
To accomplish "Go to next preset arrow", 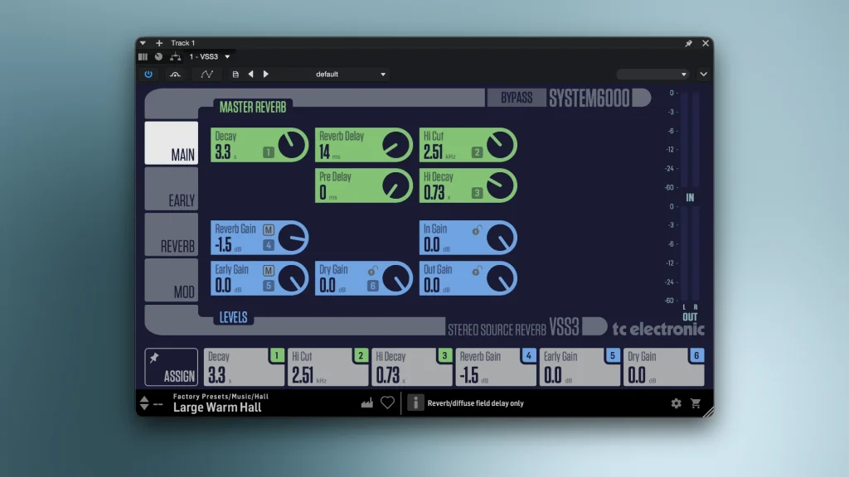I will click(266, 74).
